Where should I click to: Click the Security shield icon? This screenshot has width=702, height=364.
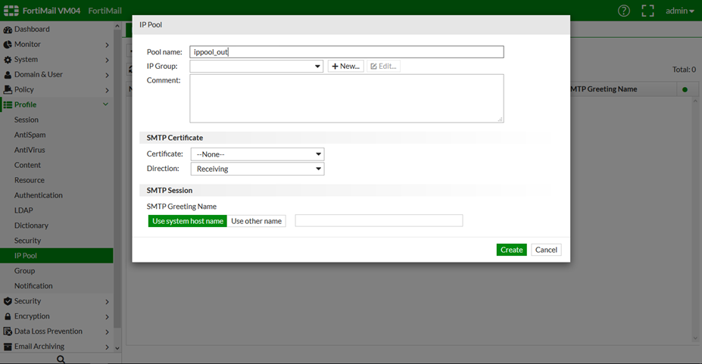(8, 301)
